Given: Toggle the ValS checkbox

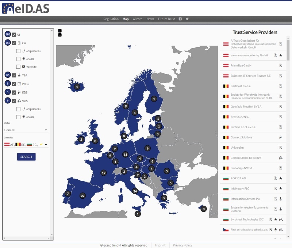Looking at the screenshot, I should click(x=14, y=101).
